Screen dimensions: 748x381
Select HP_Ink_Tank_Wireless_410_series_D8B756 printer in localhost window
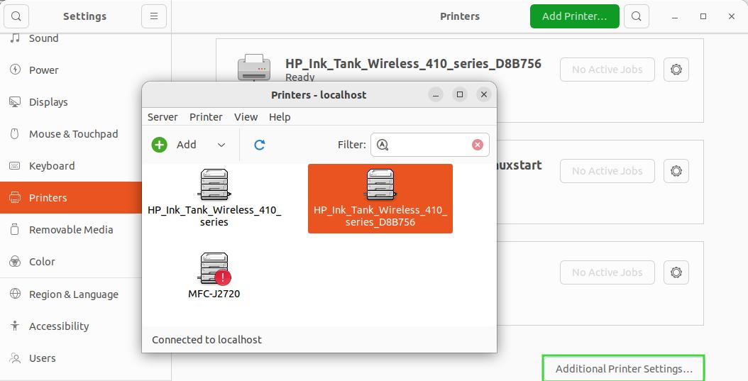380,199
